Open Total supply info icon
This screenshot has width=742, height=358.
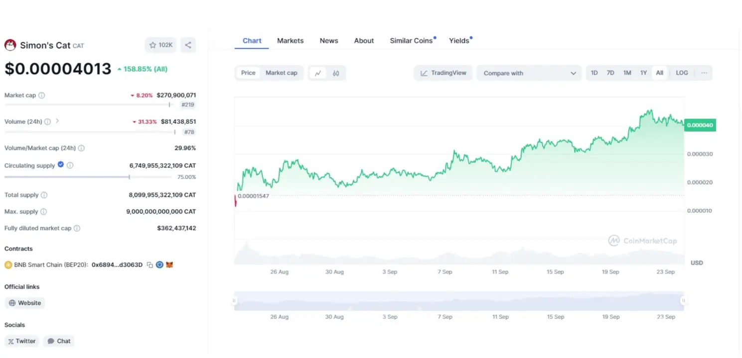(44, 195)
